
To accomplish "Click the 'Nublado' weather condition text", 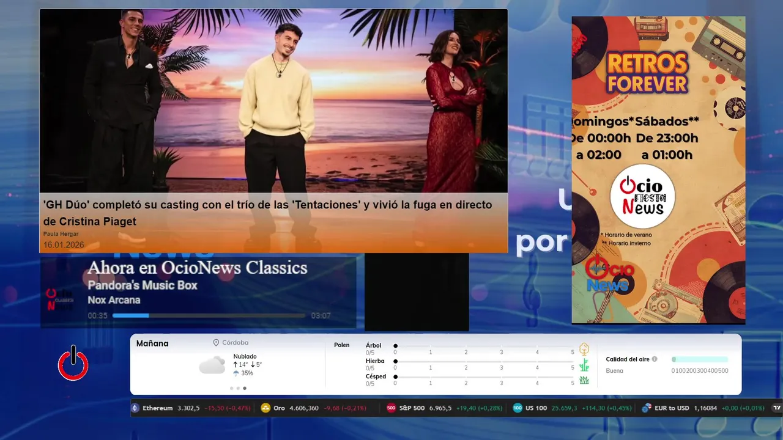I will [245, 356].
